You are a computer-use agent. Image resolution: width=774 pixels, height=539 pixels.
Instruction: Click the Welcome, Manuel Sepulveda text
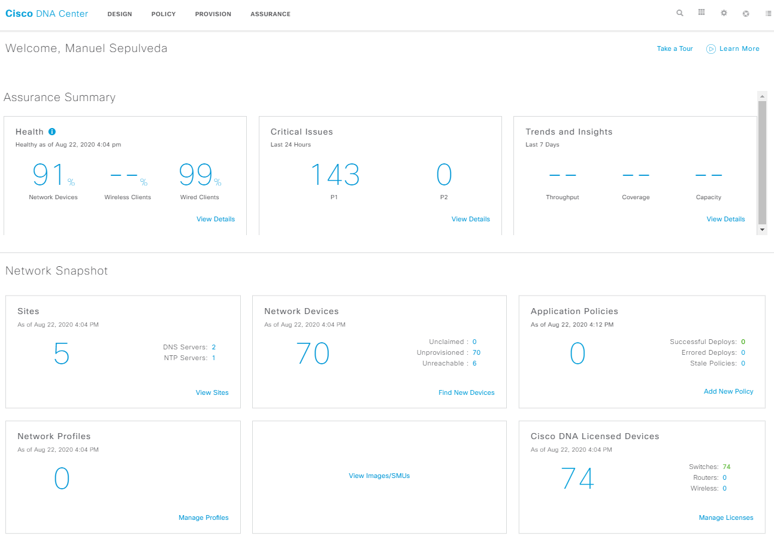tap(86, 48)
